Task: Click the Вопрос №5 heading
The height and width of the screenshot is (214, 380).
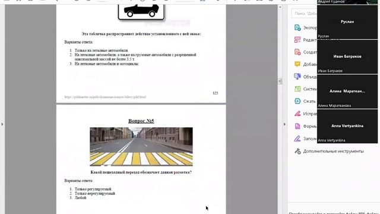Action: [141, 121]
